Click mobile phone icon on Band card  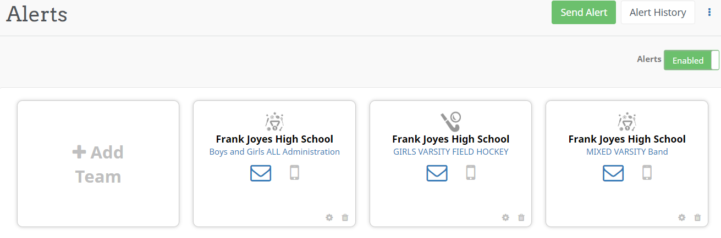point(647,173)
